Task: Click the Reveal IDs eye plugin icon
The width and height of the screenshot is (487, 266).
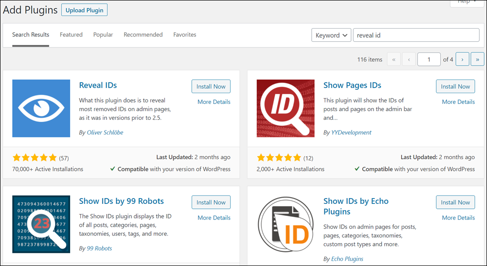Action: (x=41, y=108)
